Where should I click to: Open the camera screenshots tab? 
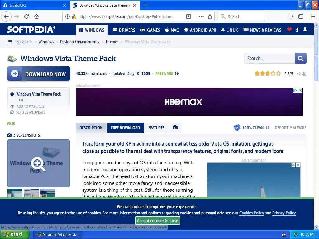[175, 128]
